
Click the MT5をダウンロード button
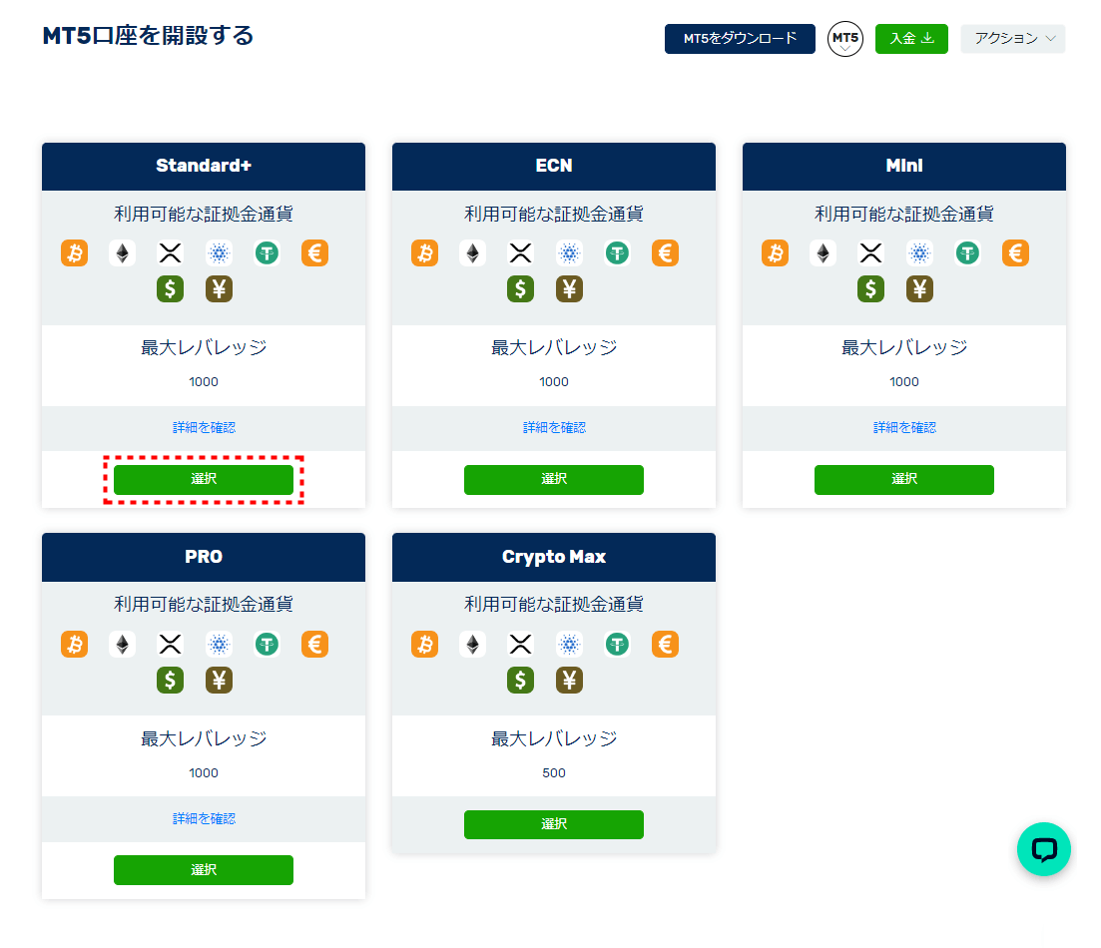point(740,39)
